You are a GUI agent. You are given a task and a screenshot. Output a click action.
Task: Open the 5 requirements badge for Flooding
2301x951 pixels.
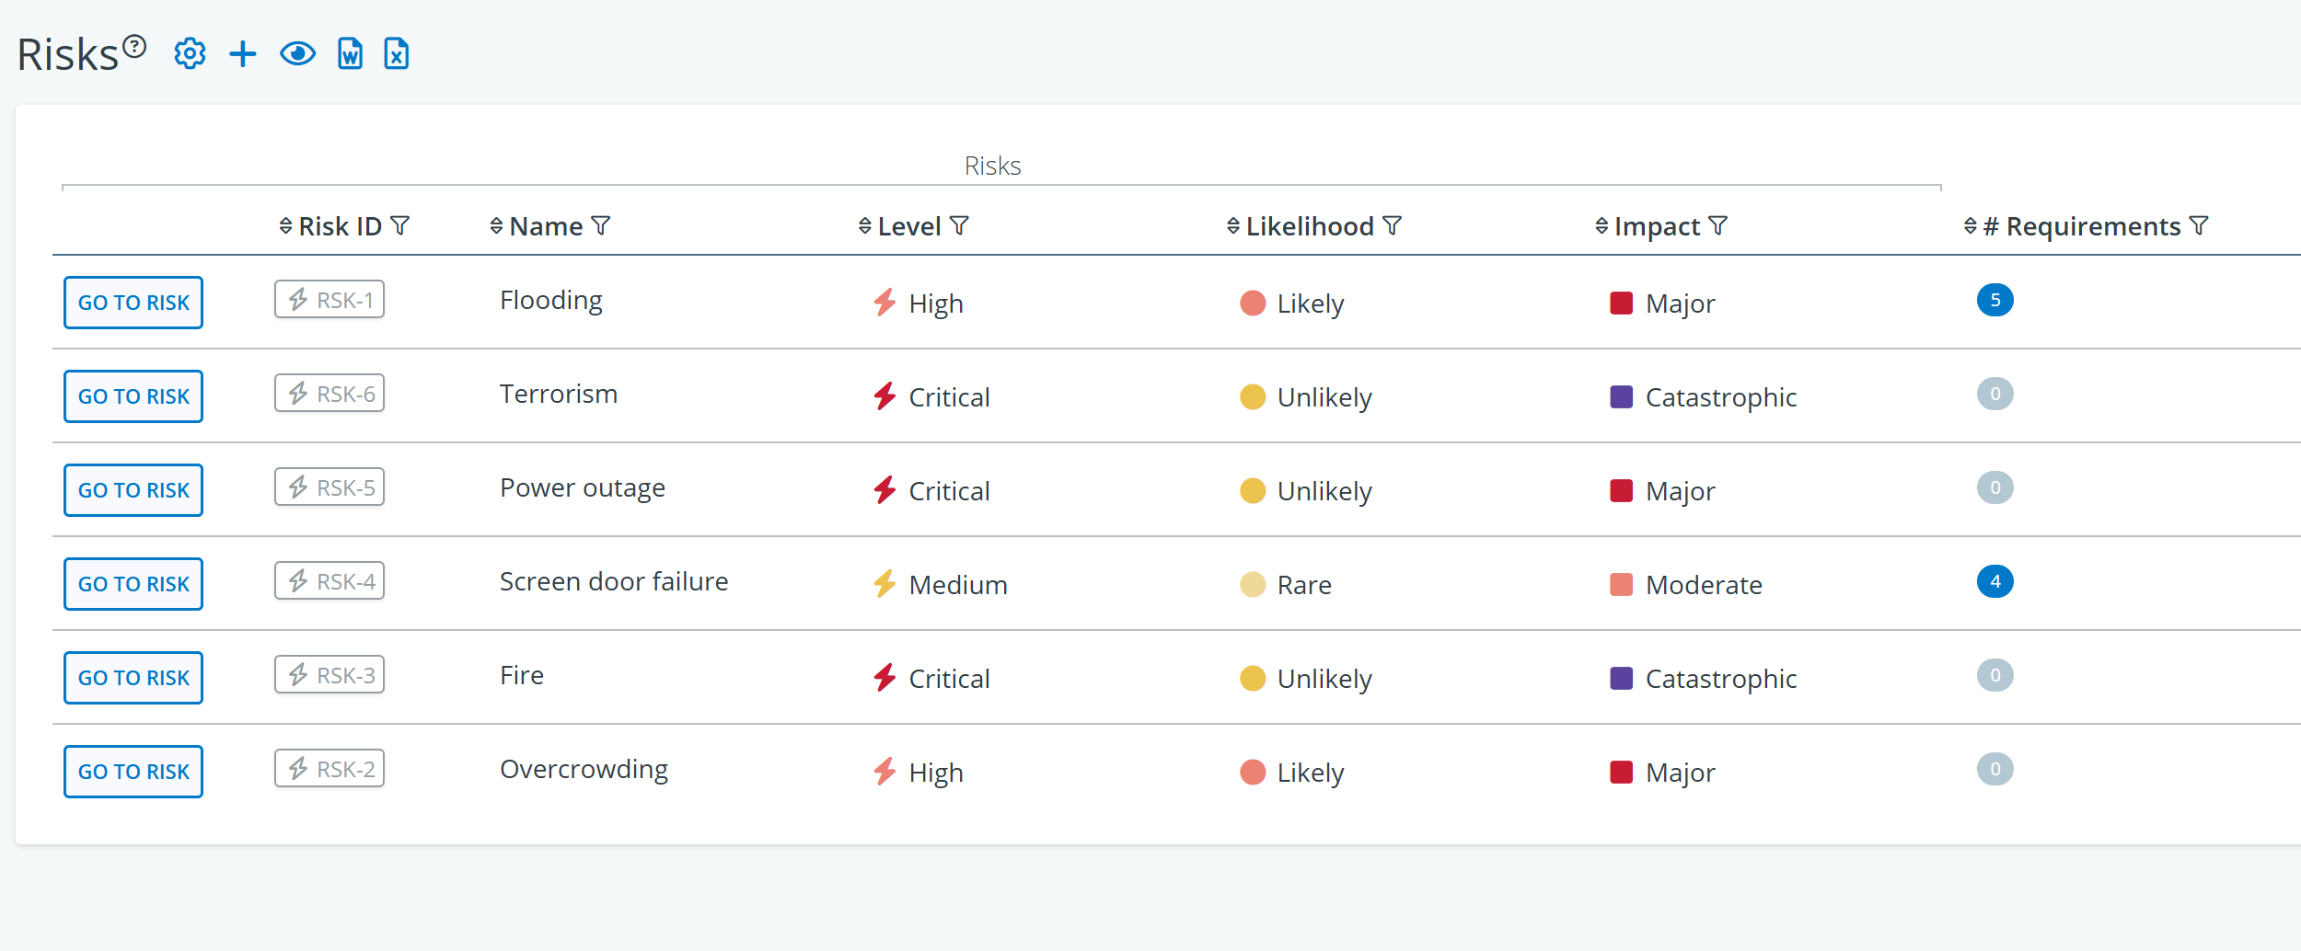pos(1995,301)
